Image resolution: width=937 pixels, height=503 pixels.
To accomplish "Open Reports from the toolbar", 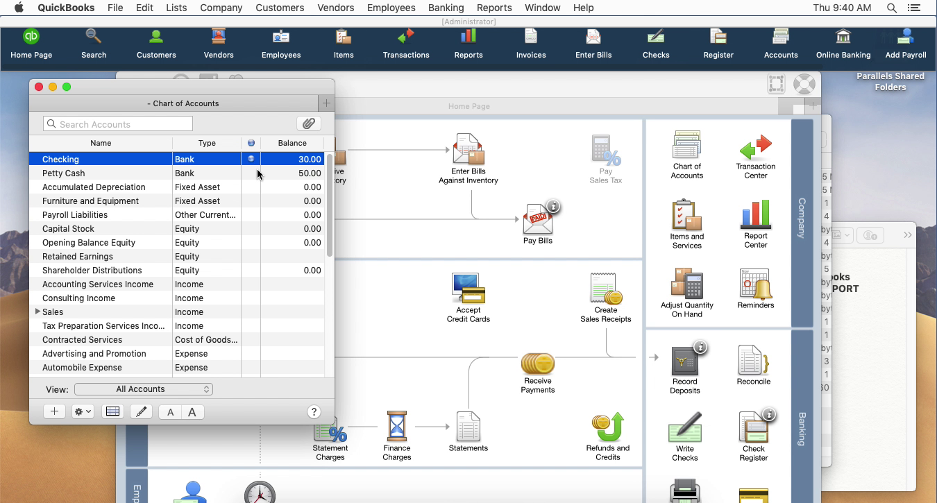I will coord(468,44).
